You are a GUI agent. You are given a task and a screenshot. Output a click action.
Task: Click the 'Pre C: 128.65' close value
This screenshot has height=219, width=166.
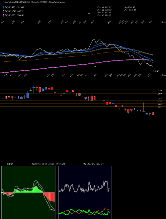[x=104, y=15]
